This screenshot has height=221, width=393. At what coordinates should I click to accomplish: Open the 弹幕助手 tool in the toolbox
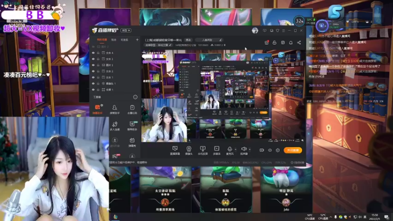(x=97, y=109)
